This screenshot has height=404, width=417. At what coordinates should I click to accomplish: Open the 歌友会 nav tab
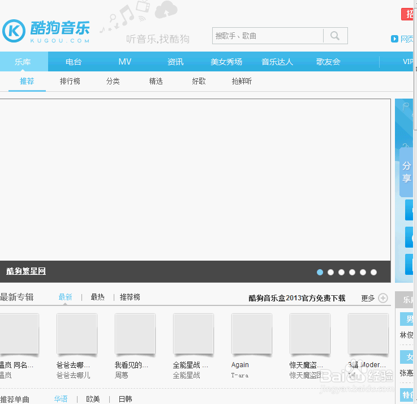click(x=328, y=62)
